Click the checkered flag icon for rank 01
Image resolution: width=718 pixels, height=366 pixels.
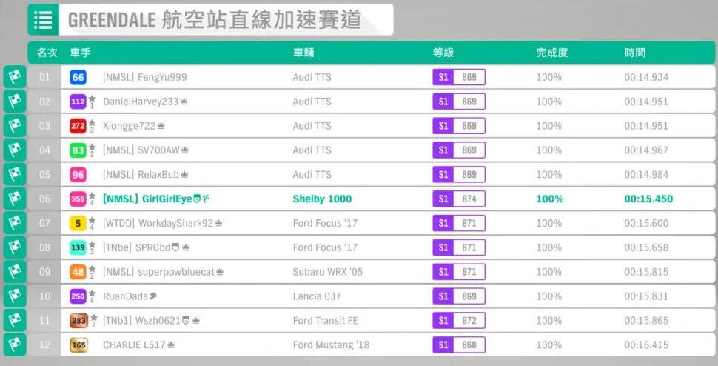pos(15,77)
